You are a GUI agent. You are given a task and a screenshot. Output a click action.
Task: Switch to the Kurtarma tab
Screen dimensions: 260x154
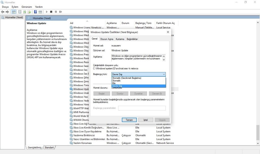click(x=120, y=39)
